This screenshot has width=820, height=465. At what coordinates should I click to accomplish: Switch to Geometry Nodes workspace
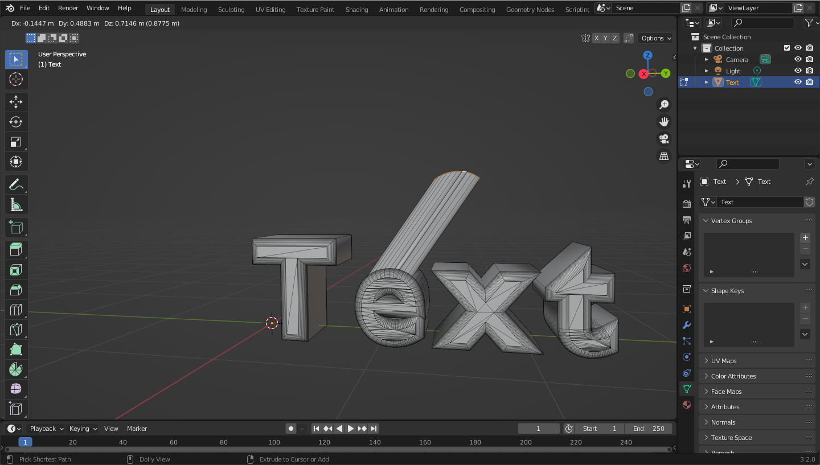(x=530, y=10)
